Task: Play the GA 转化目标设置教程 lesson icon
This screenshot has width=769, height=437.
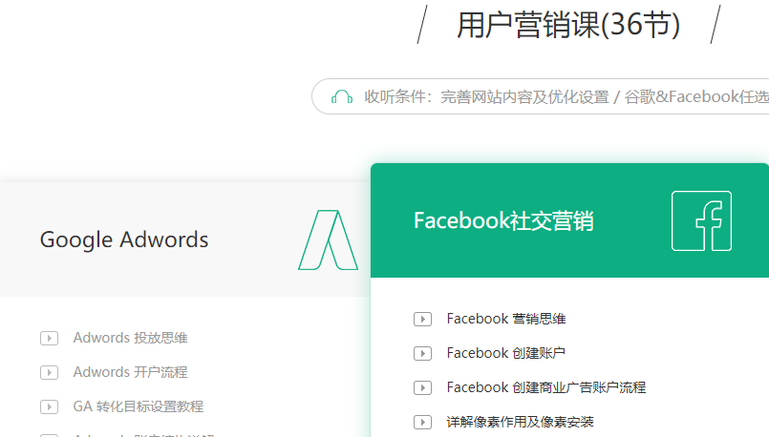Action: click(49, 406)
